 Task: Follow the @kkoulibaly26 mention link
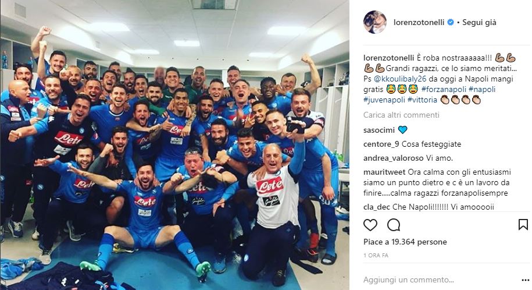(399, 79)
